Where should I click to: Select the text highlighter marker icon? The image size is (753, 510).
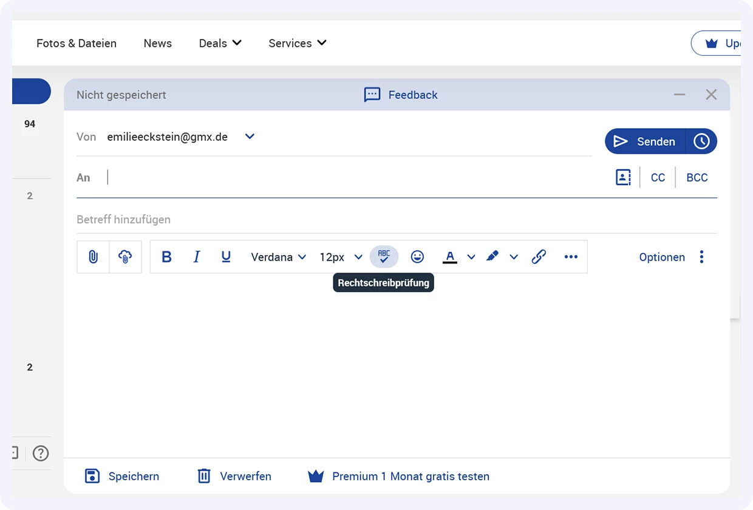pyautogui.click(x=492, y=257)
